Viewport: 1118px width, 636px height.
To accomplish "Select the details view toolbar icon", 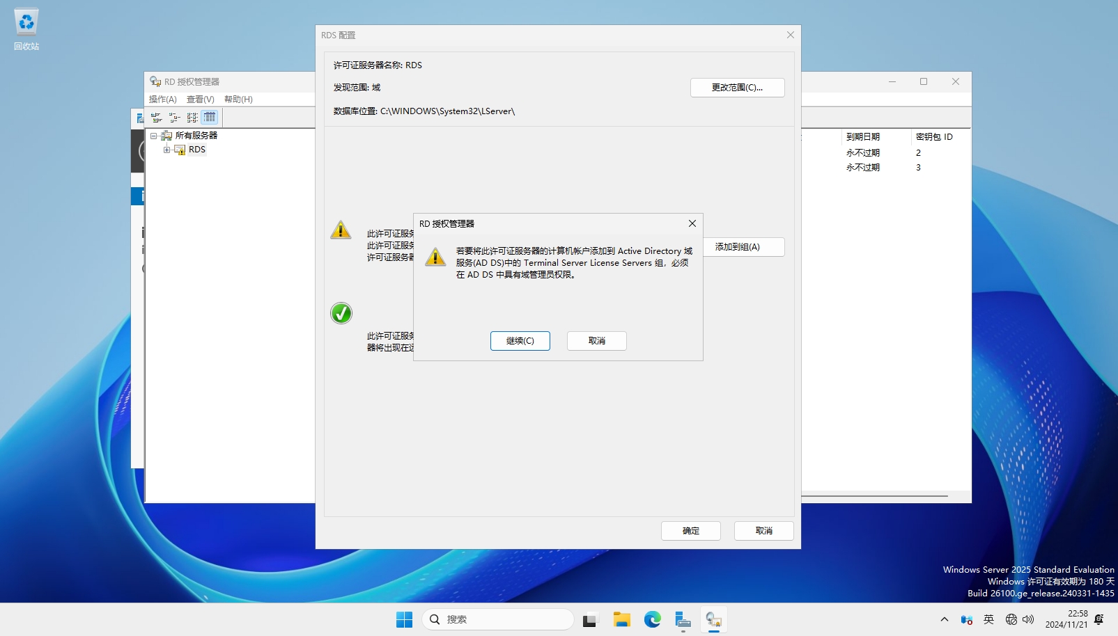I will (210, 118).
